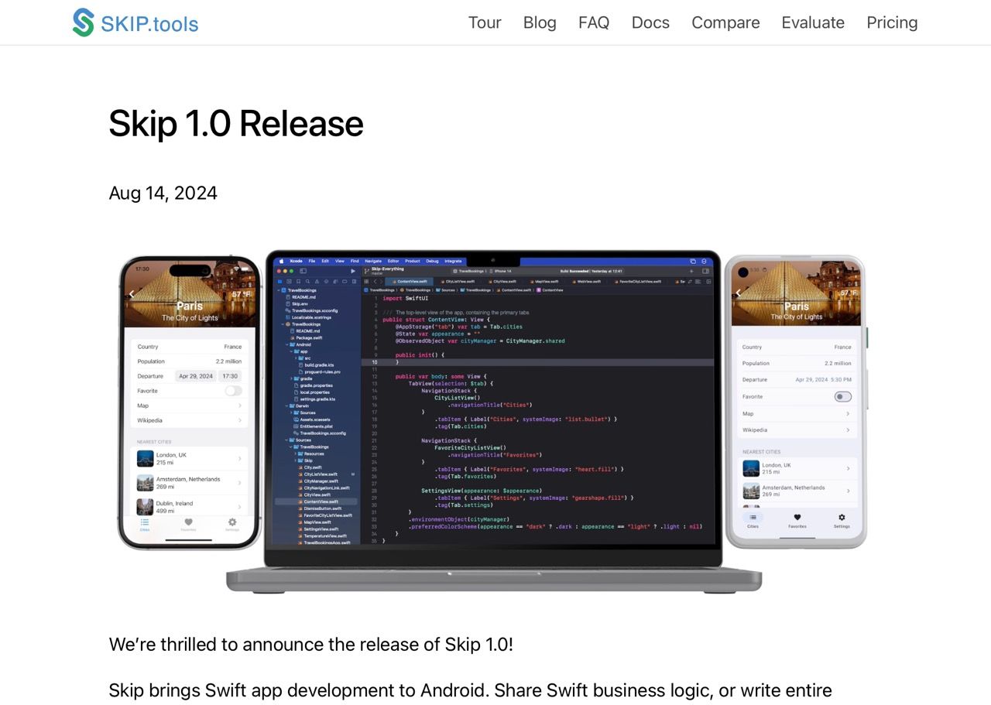991x705 pixels.
Task: Click the "Skip 1.0 Release" heading
Action: pyautogui.click(x=236, y=123)
